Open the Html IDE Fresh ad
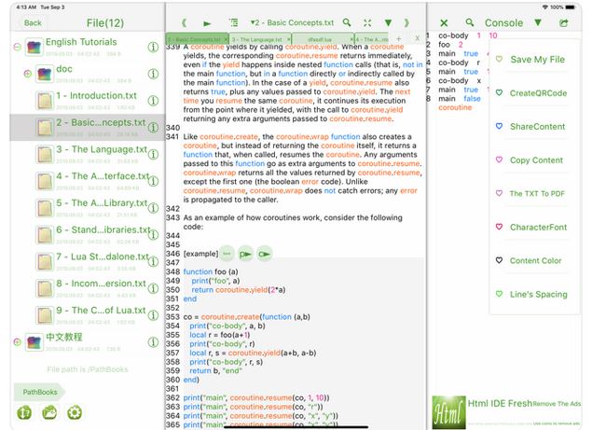This screenshot has height=430, width=592. [x=500, y=404]
